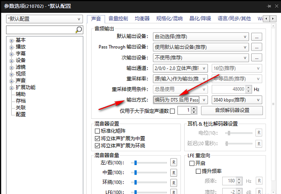Screen dimensions: 281x194
Task: Expand the 播放 tree node
Action: pyautogui.click(x=11, y=47)
